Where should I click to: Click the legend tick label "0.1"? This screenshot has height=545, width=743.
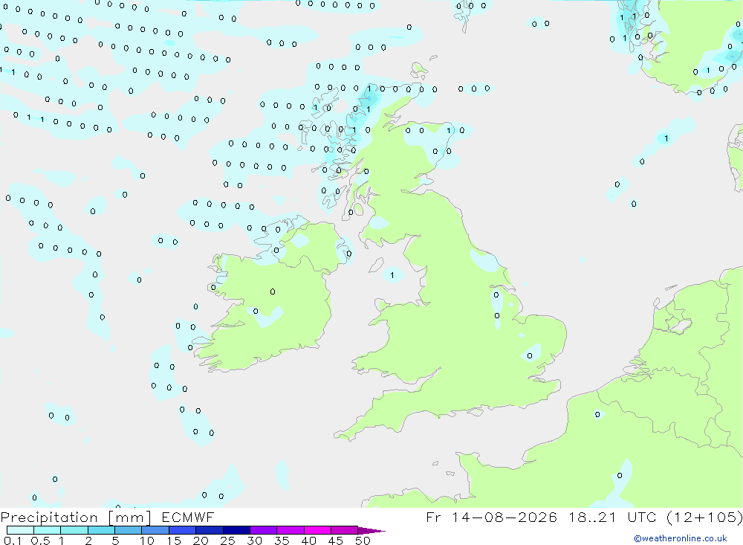click(13, 541)
